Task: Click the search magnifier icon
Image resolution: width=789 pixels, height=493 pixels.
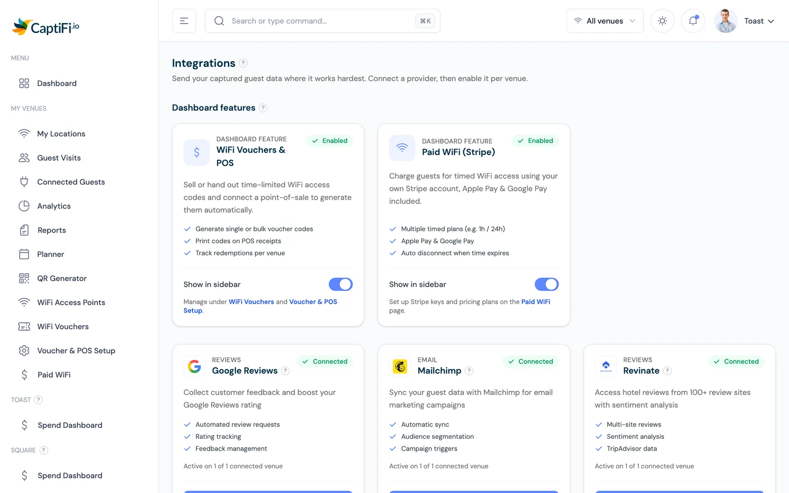Action: click(219, 21)
